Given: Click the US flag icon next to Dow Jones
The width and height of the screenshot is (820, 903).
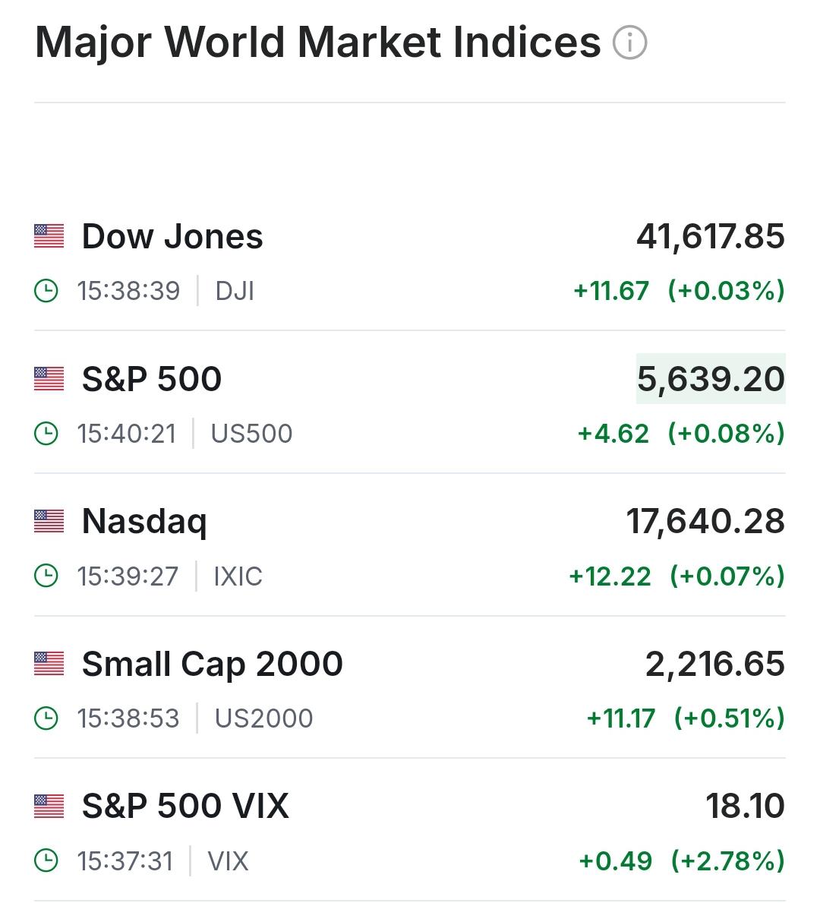Looking at the screenshot, I should [x=49, y=236].
